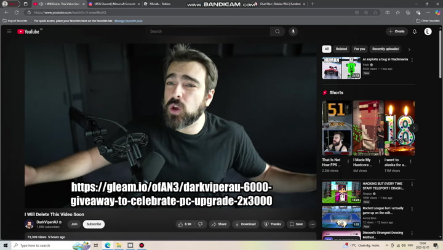Viewport: 443px width, 250px height.
Task: Join the DarkViperAU channel membership
Action: (74, 224)
